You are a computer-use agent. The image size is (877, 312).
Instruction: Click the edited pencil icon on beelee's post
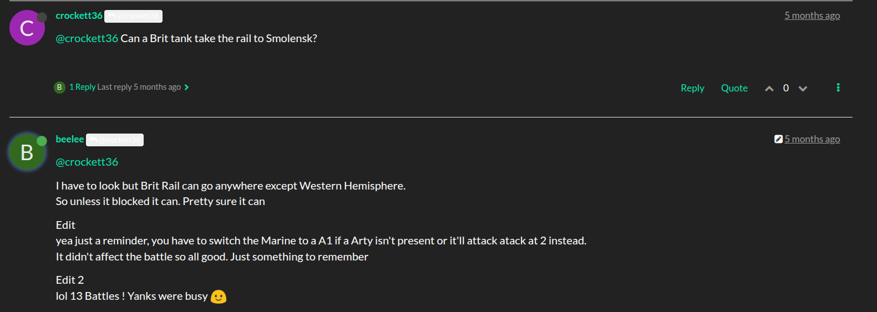pyautogui.click(x=778, y=139)
